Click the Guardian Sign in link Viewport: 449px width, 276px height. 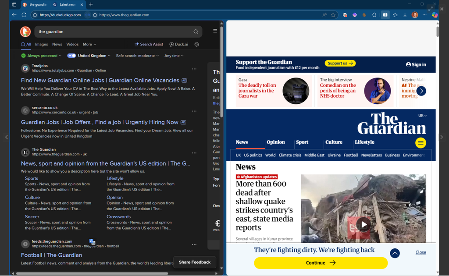point(416,64)
